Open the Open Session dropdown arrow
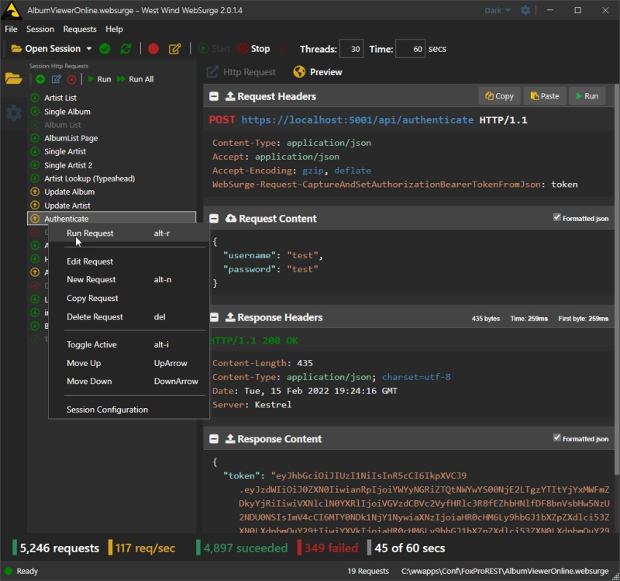The image size is (620, 581). point(89,49)
